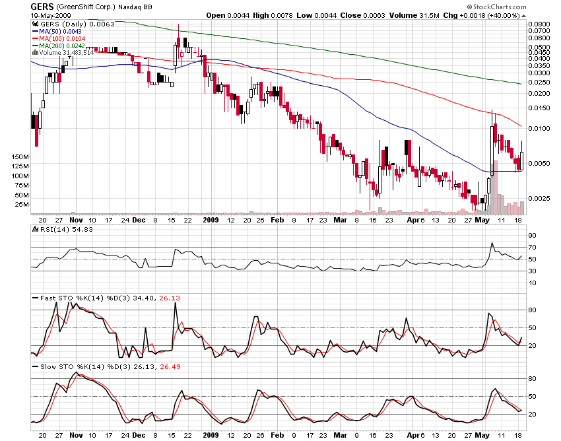Click the Nasdaq BB exchange label

(135, 7)
